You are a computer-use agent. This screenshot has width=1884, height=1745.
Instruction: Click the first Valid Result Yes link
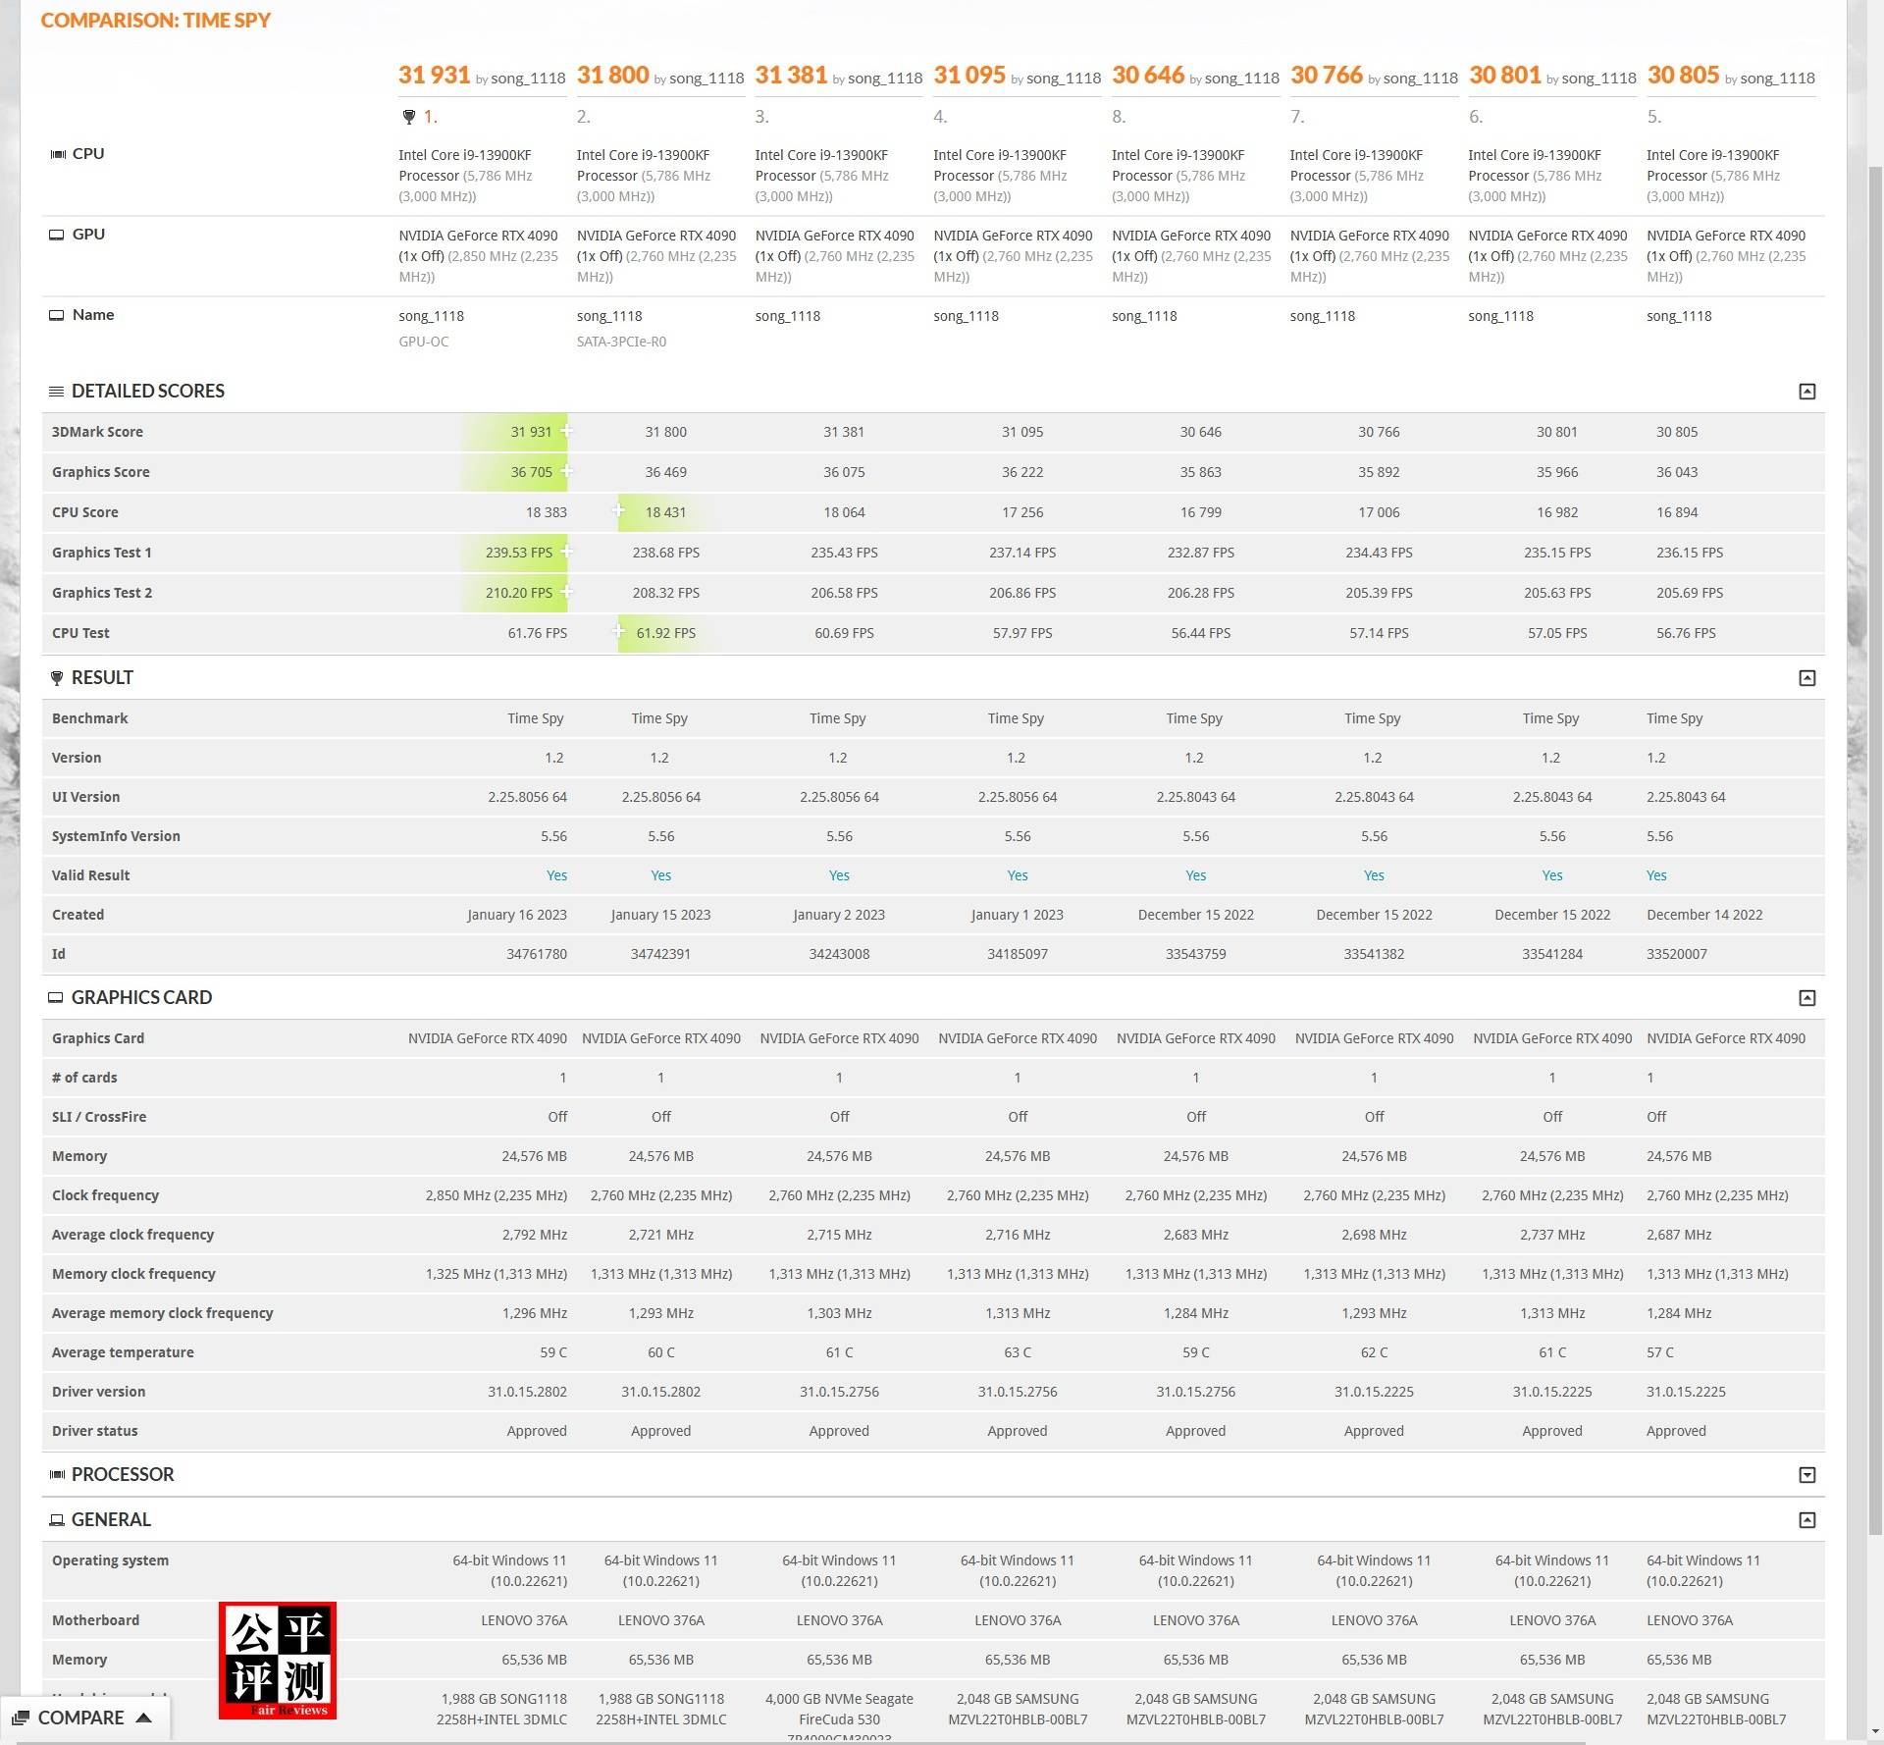click(556, 875)
